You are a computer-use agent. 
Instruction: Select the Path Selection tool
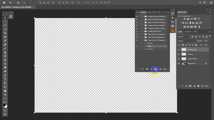click(x=5, y=83)
